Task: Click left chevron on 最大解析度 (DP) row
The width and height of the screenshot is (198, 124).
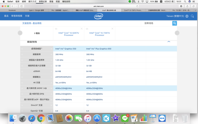Action: pos(22,94)
